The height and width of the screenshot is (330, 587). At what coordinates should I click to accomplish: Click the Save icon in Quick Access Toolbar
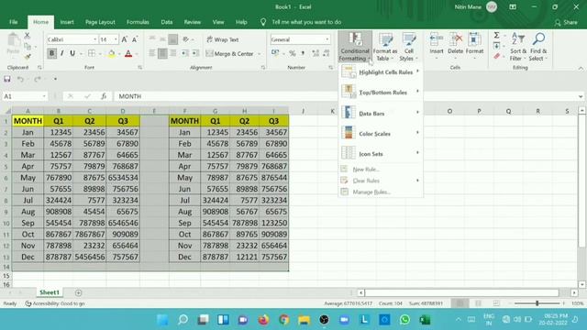tap(7, 79)
